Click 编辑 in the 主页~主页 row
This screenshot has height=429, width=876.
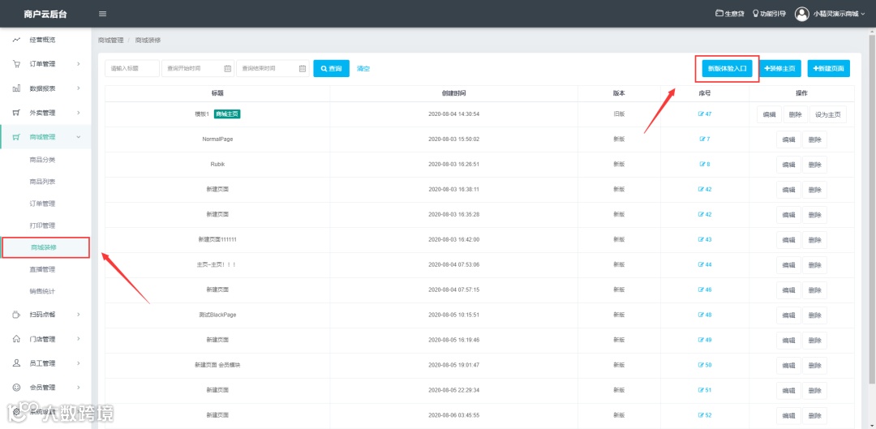[x=788, y=265]
